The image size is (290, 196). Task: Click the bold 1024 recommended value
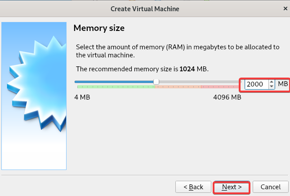click(187, 69)
